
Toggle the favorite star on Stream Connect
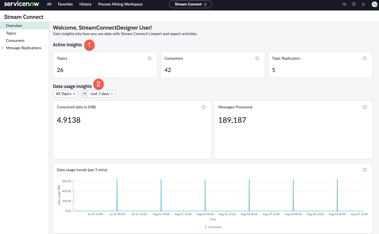click(x=205, y=4)
